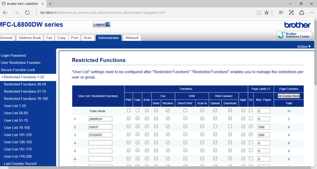Make a web note icon
Image resolution: width=317 pixels, height=169 pixels.
[x=291, y=12]
